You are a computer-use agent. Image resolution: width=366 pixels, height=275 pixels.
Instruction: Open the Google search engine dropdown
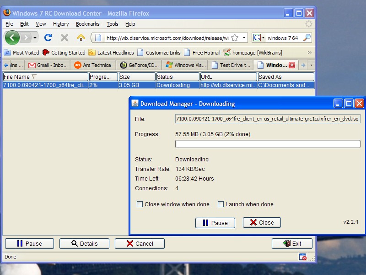[258, 38]
